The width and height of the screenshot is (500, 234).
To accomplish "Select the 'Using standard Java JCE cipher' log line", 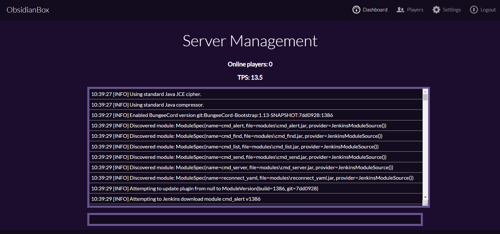I will tap(256, 94).
